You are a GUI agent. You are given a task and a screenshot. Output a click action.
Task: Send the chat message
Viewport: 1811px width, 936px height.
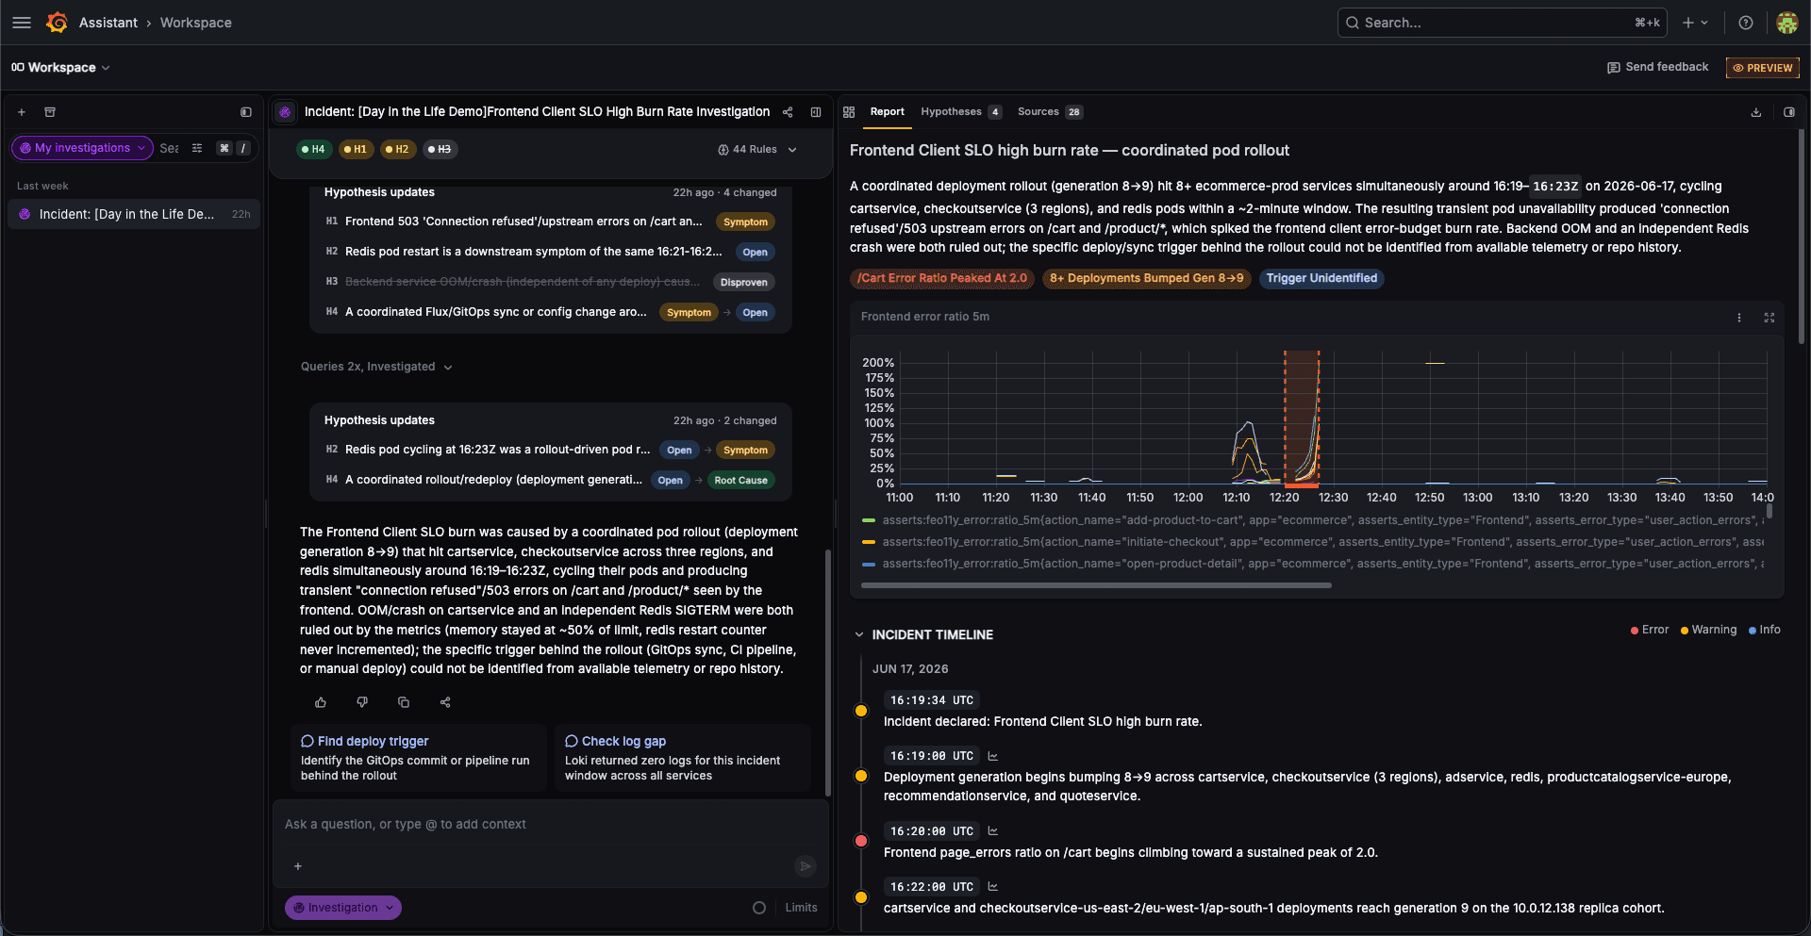pos(805,866)
